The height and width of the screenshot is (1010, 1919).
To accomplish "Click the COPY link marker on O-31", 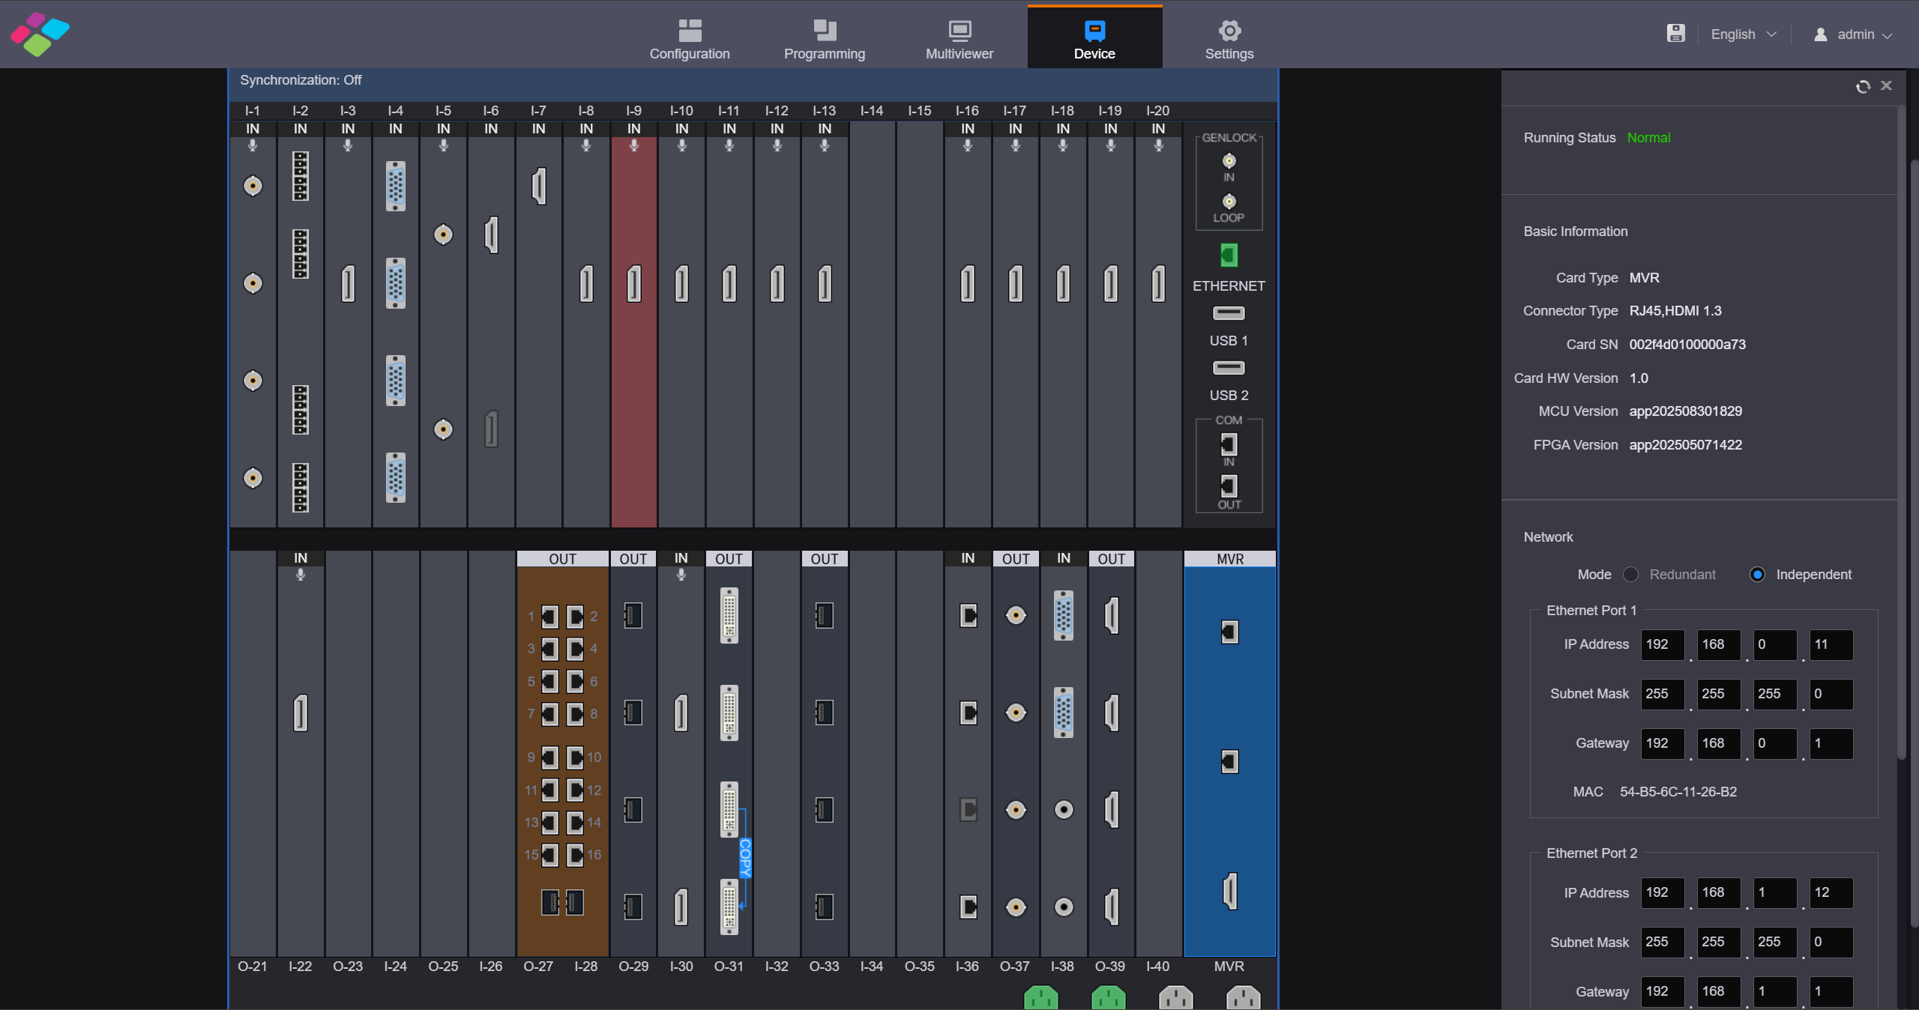I will tap(745, 858).
